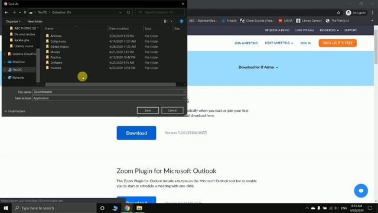
Task: Click the horizontal scrollbar in file list
Action: 110,85
